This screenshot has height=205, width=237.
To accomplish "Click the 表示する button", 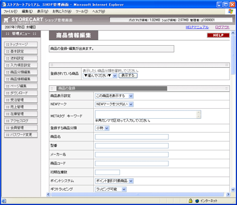I will click(x=128, y=76).
